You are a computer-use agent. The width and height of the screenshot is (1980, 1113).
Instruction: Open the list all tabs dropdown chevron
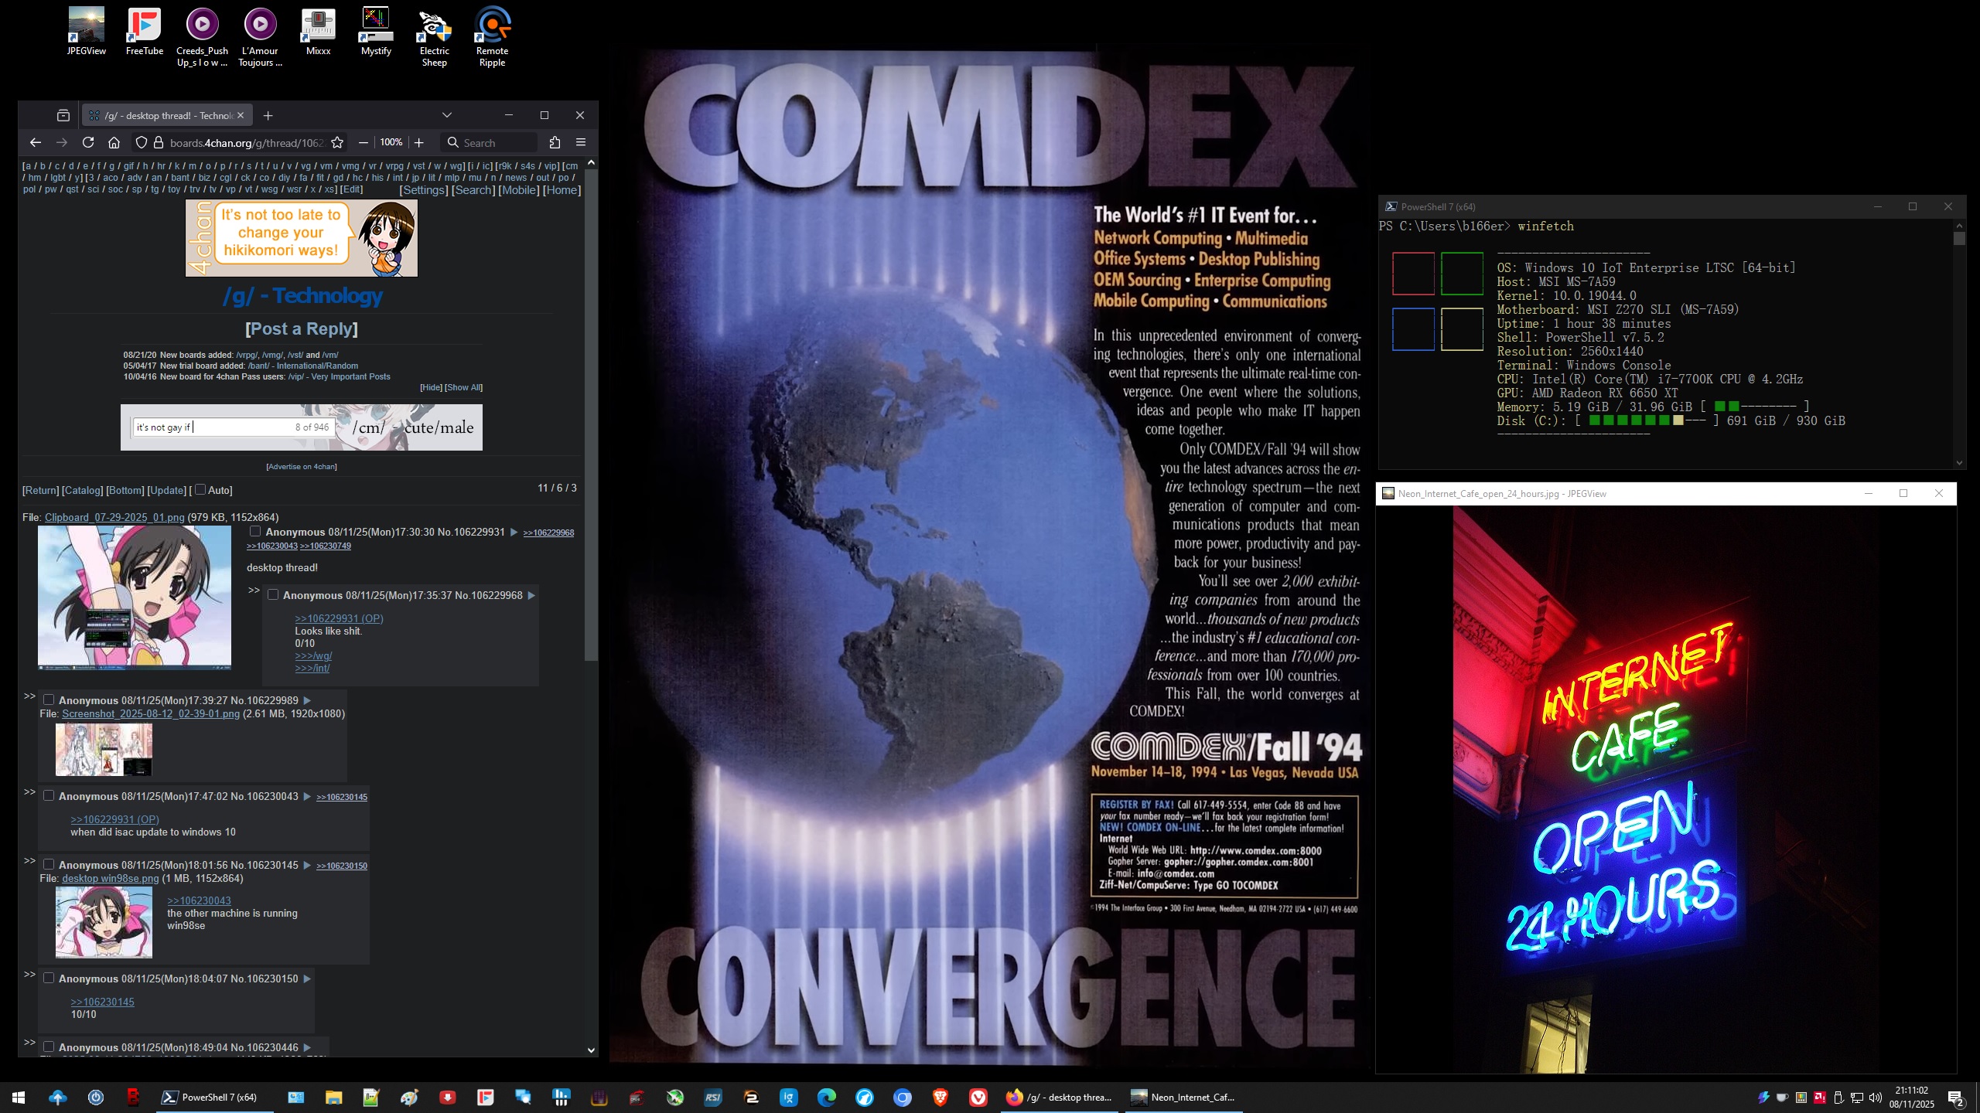click(x=447, y=115)
